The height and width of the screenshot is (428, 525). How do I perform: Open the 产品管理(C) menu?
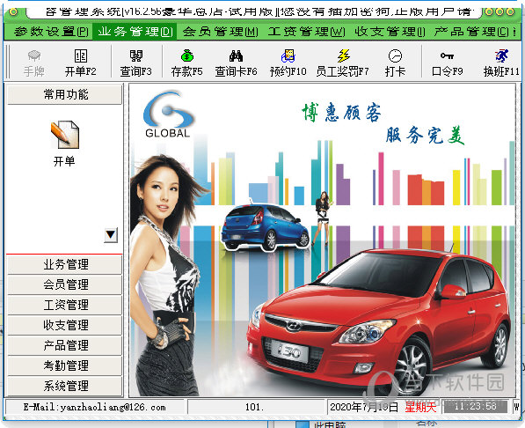click(471, 32)
